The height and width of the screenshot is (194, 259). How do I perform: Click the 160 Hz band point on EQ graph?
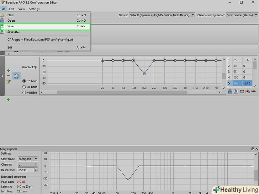[x=144, y=74]
